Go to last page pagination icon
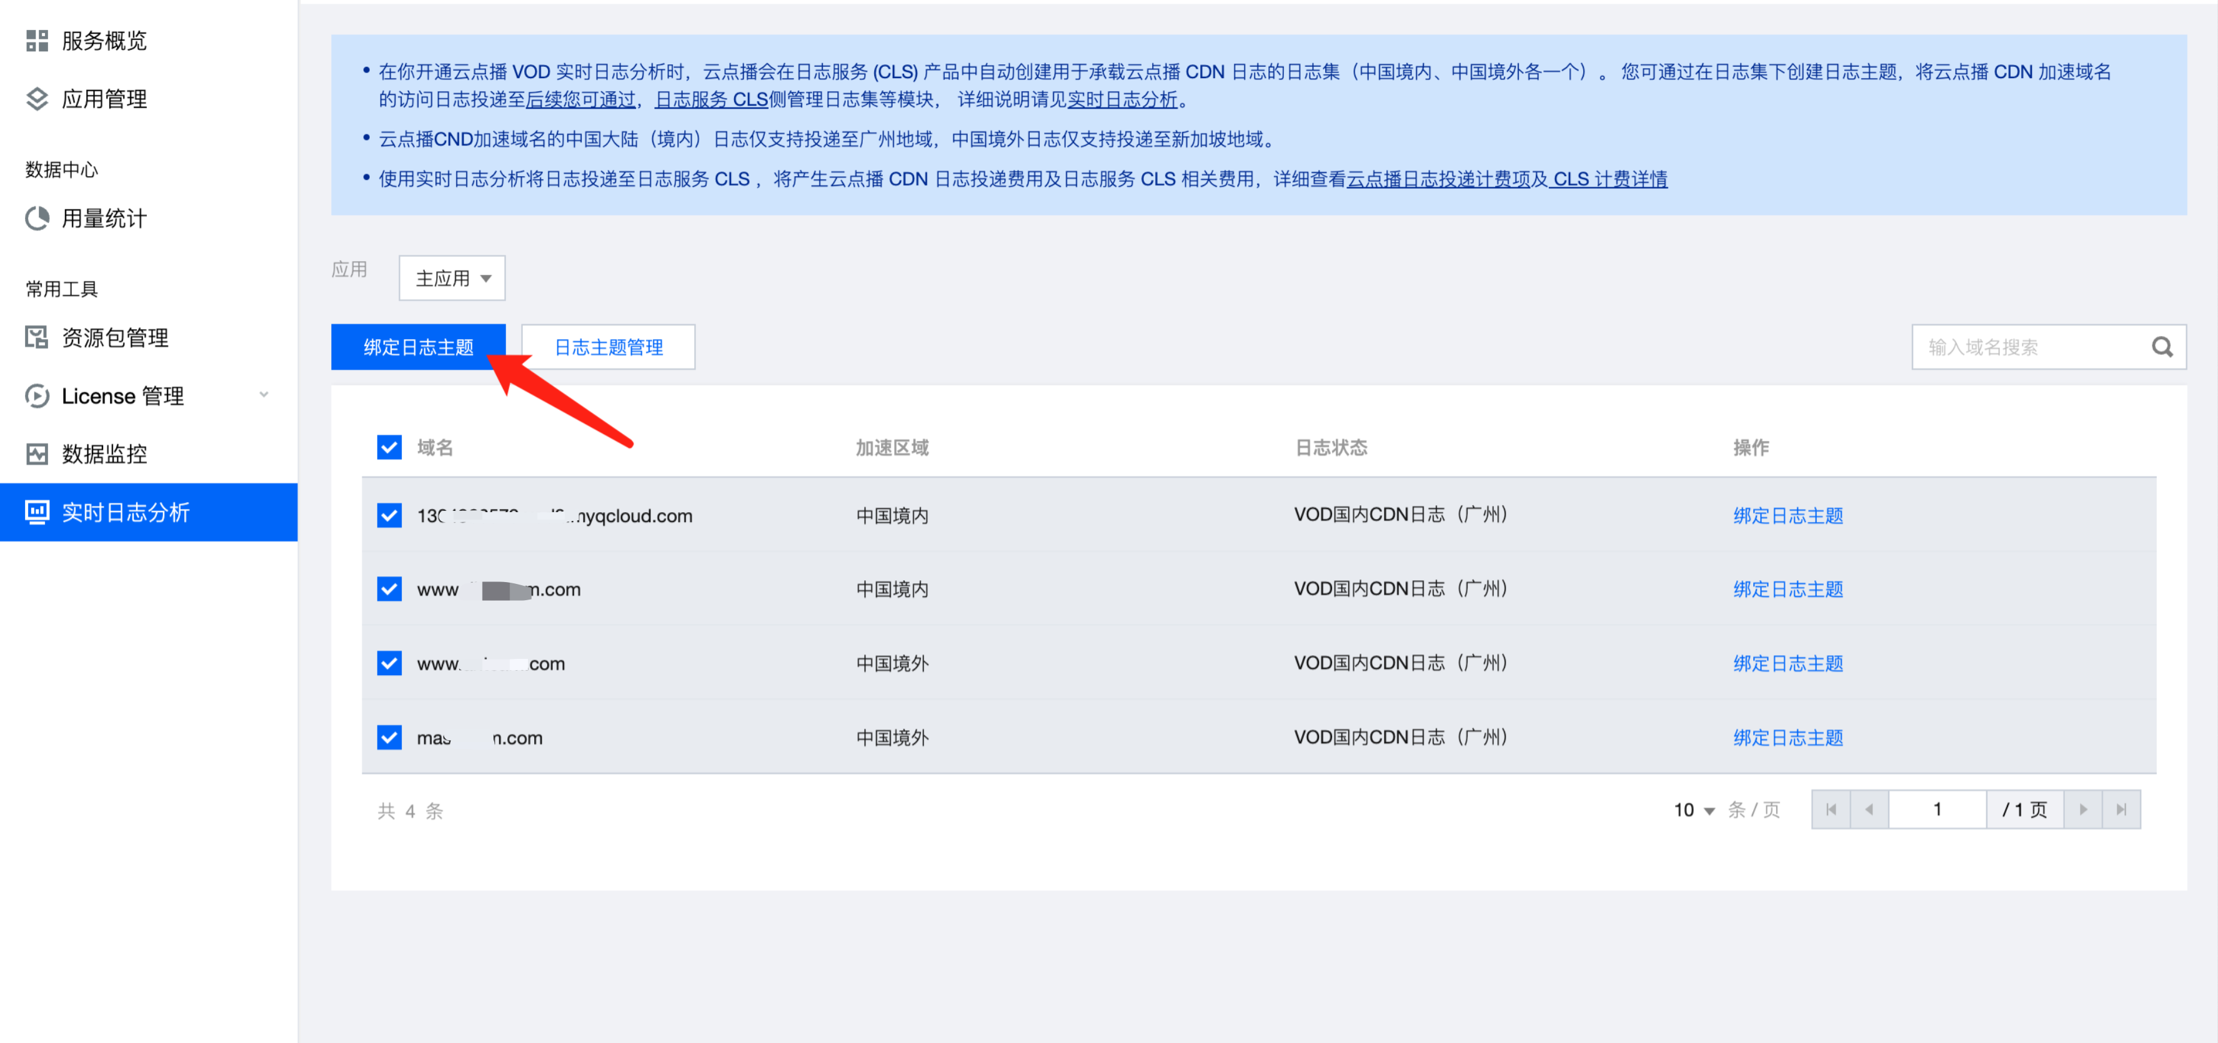 (x=2121, y=810)
